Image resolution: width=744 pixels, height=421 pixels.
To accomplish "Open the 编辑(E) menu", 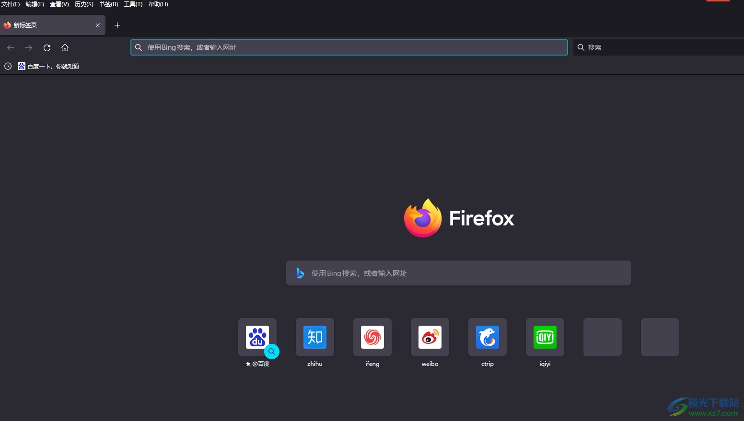I will click(35, 4).
